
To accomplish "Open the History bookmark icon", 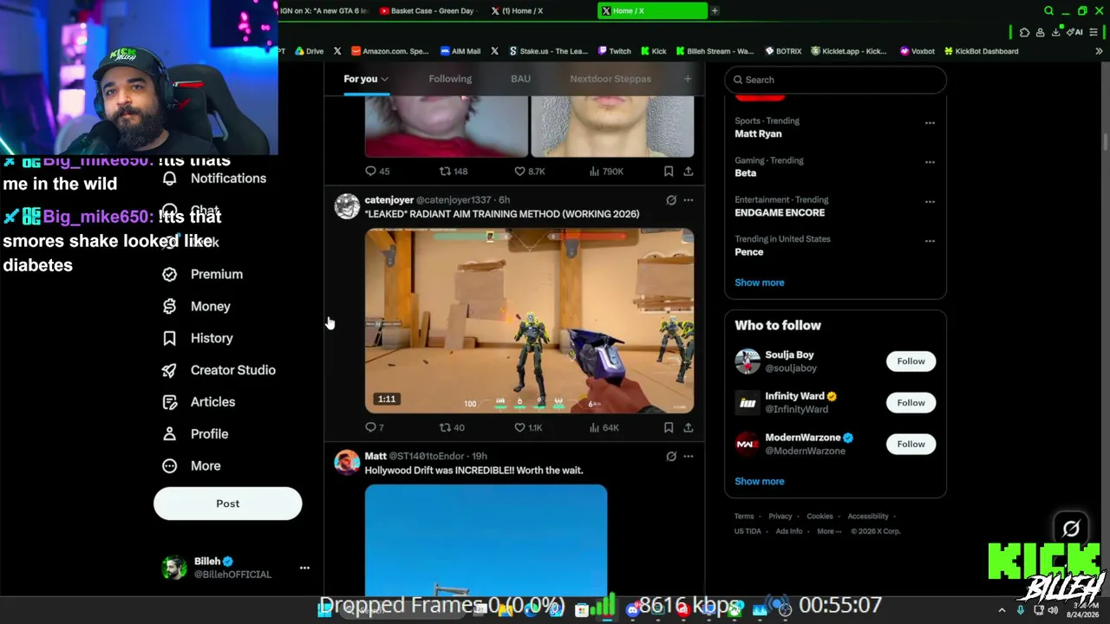I will (170, 338).
